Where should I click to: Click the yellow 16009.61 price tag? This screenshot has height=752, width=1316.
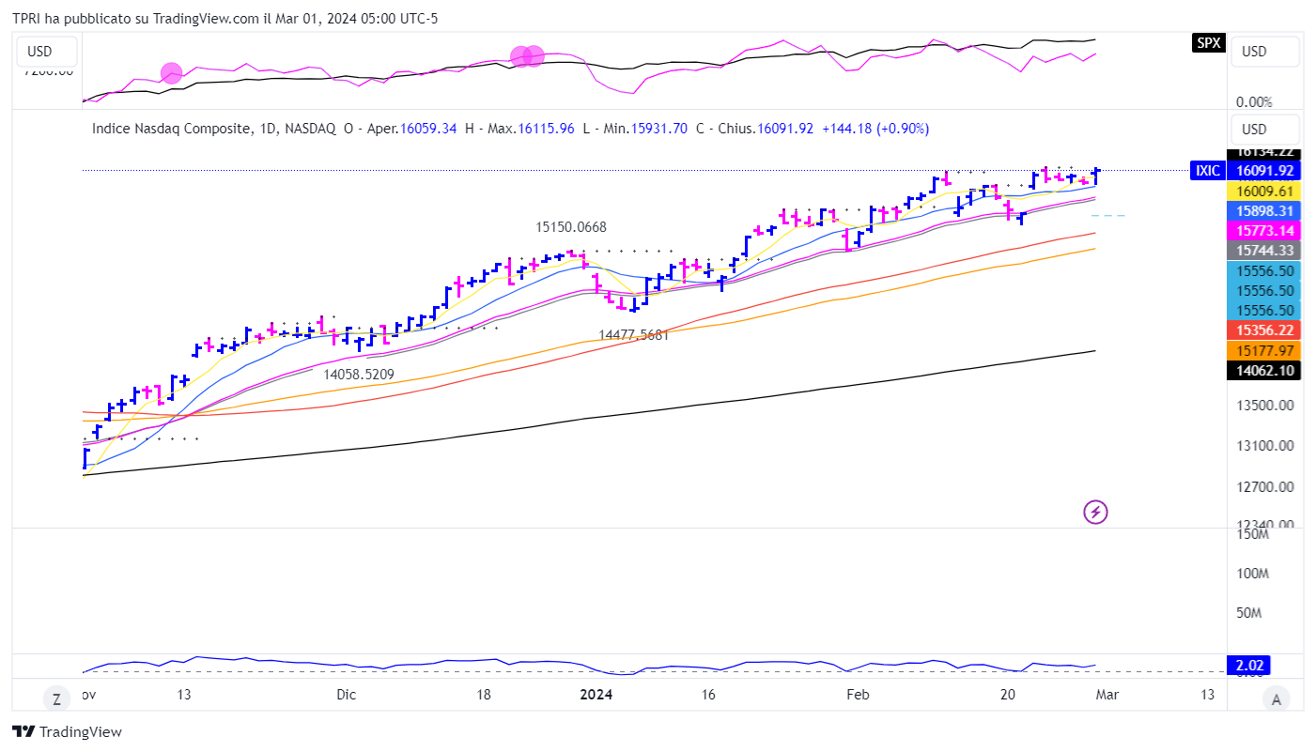pyautogui.click(x=1265, y=191)
